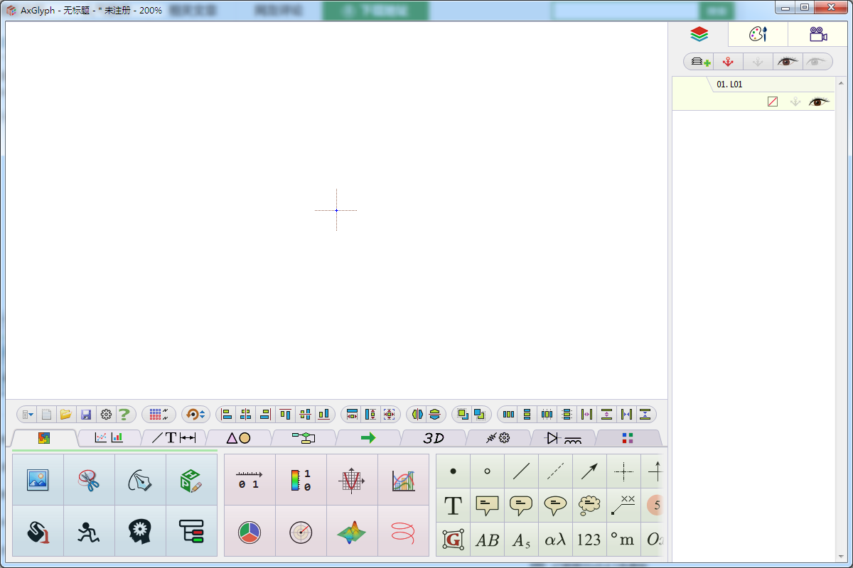Align objects to horizontal center
Image resolution: width=853 pixels, height=568 pixels.
(x=246, y=414)
